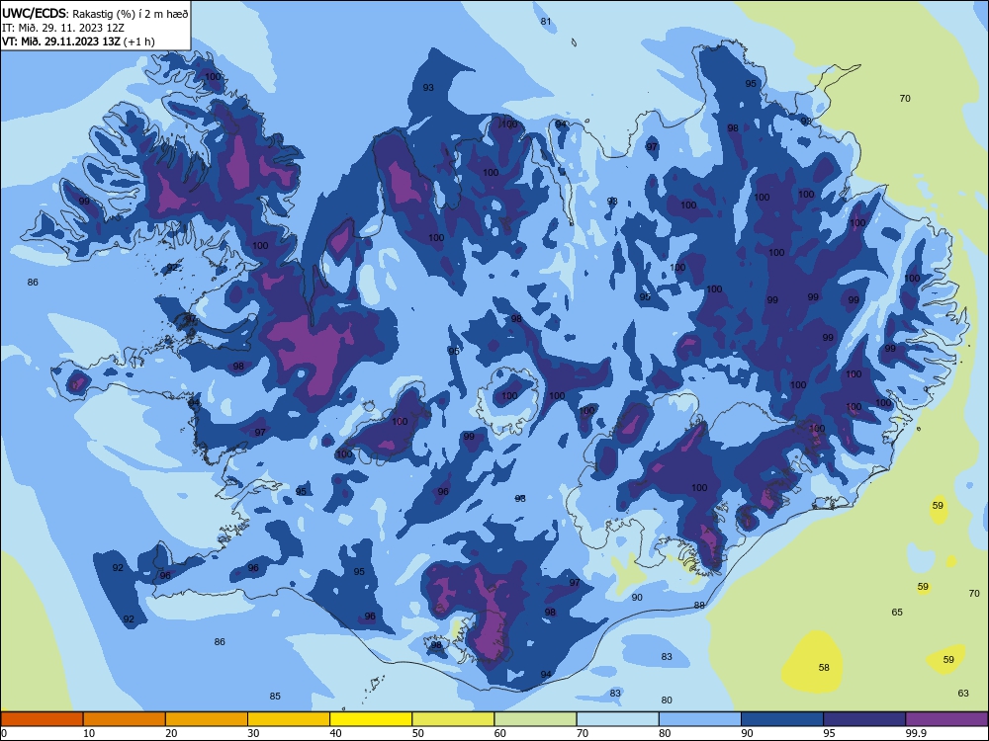Screen dimensions: 989x741
Task: Select the medium blue 80–90 legend swatch
Action: [x=700, y=719]
